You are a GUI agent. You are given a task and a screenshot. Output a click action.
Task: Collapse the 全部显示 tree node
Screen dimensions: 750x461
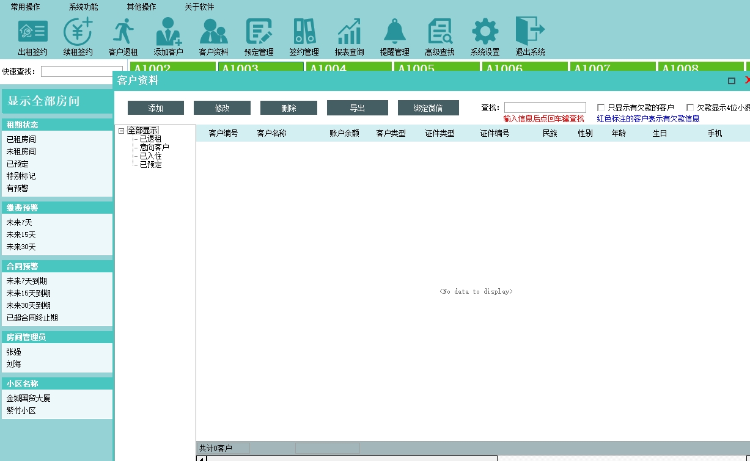(x=122, y=131)
